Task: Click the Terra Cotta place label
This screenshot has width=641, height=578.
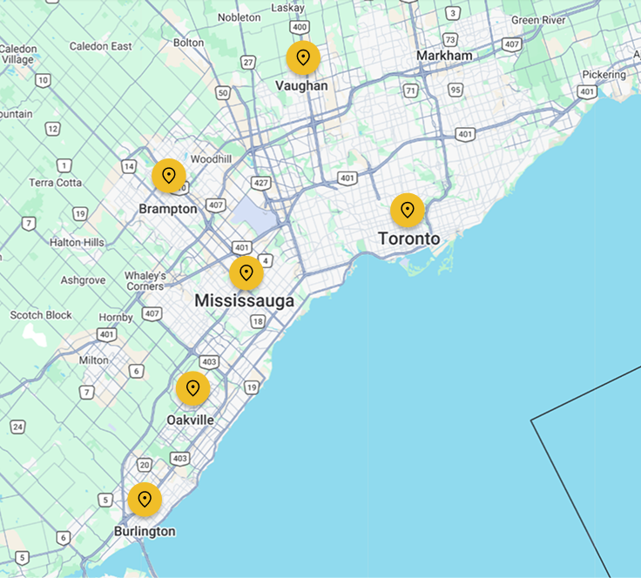Action: pyautogui.click(x=56, y=183)
